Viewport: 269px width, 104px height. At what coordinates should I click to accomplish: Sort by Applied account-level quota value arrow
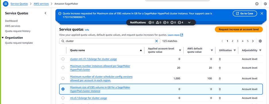pos(180,50)
